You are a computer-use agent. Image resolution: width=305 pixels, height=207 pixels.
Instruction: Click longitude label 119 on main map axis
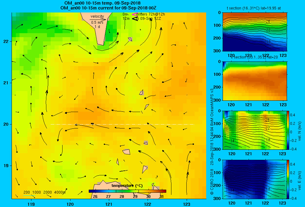(31, 204)
